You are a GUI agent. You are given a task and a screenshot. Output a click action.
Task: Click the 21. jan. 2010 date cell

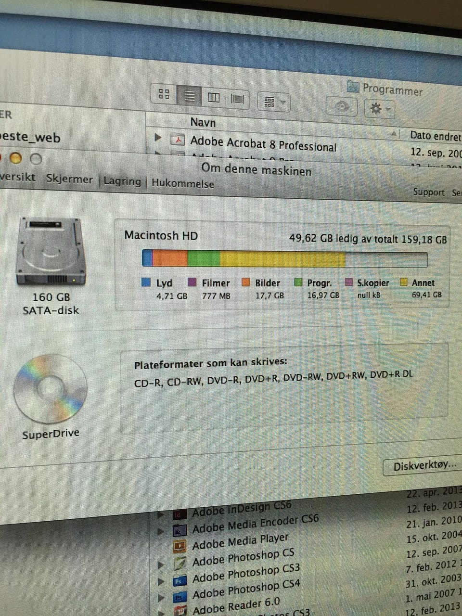point(434,522)
